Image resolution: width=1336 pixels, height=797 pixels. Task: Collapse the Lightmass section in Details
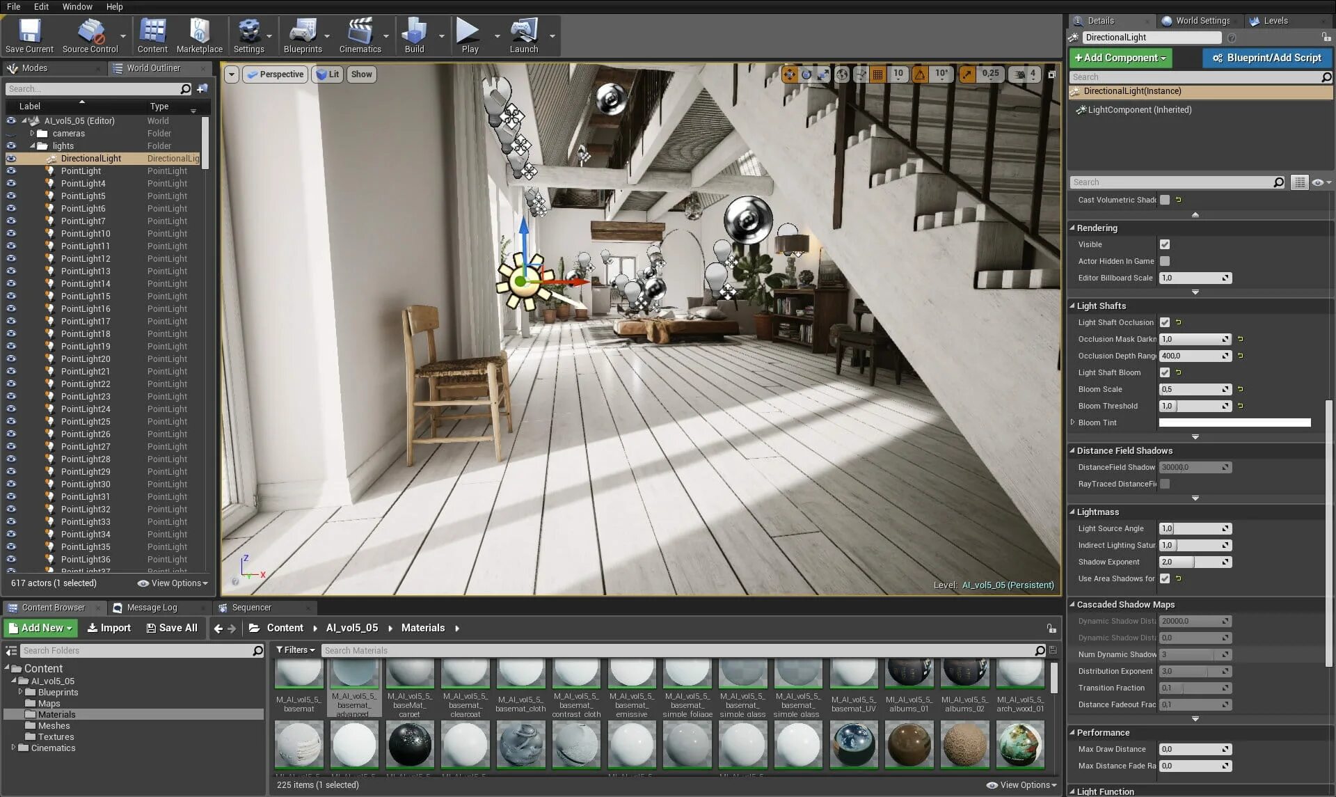[1072, 512]
